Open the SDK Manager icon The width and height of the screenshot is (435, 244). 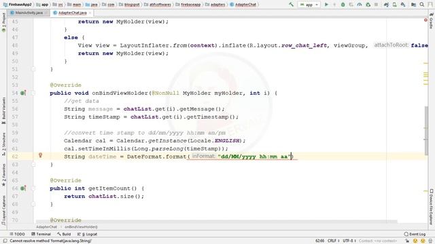pyautogui.click(x=403, y=5)
